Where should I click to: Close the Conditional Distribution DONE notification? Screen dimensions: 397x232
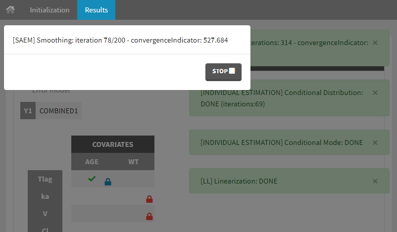pos(375,93)
